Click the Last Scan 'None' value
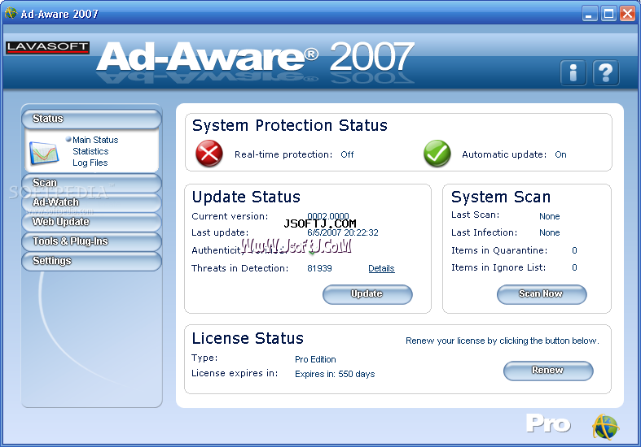This screenshot has height=447, width=641. [550, 216]
